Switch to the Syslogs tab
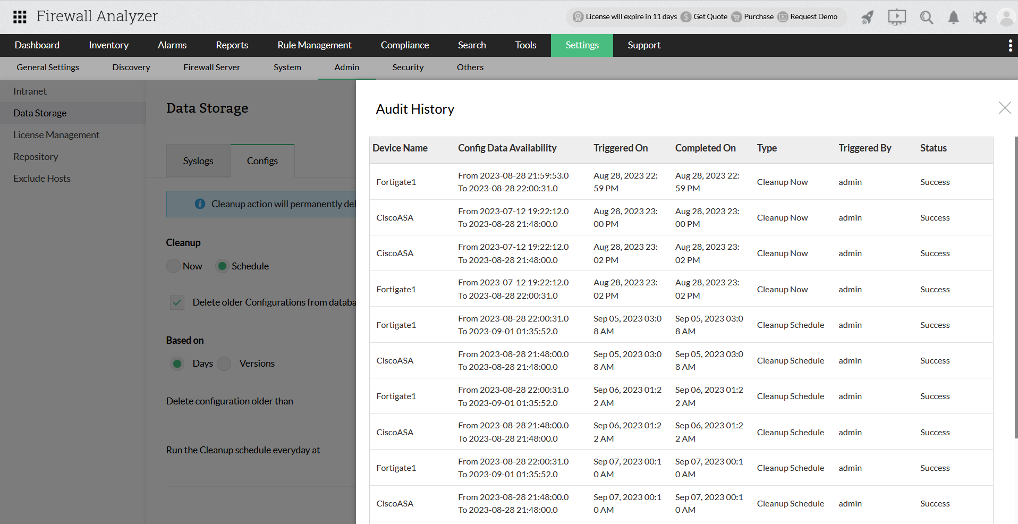Viewport: 1018px width, 524px height. click(x=198, y=160)
